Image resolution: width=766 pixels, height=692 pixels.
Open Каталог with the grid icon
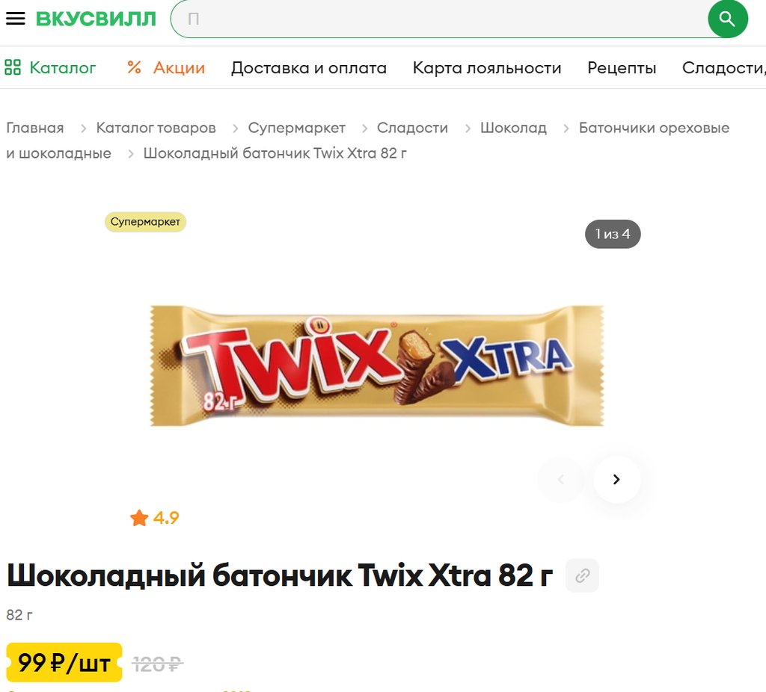click(50, 67)
